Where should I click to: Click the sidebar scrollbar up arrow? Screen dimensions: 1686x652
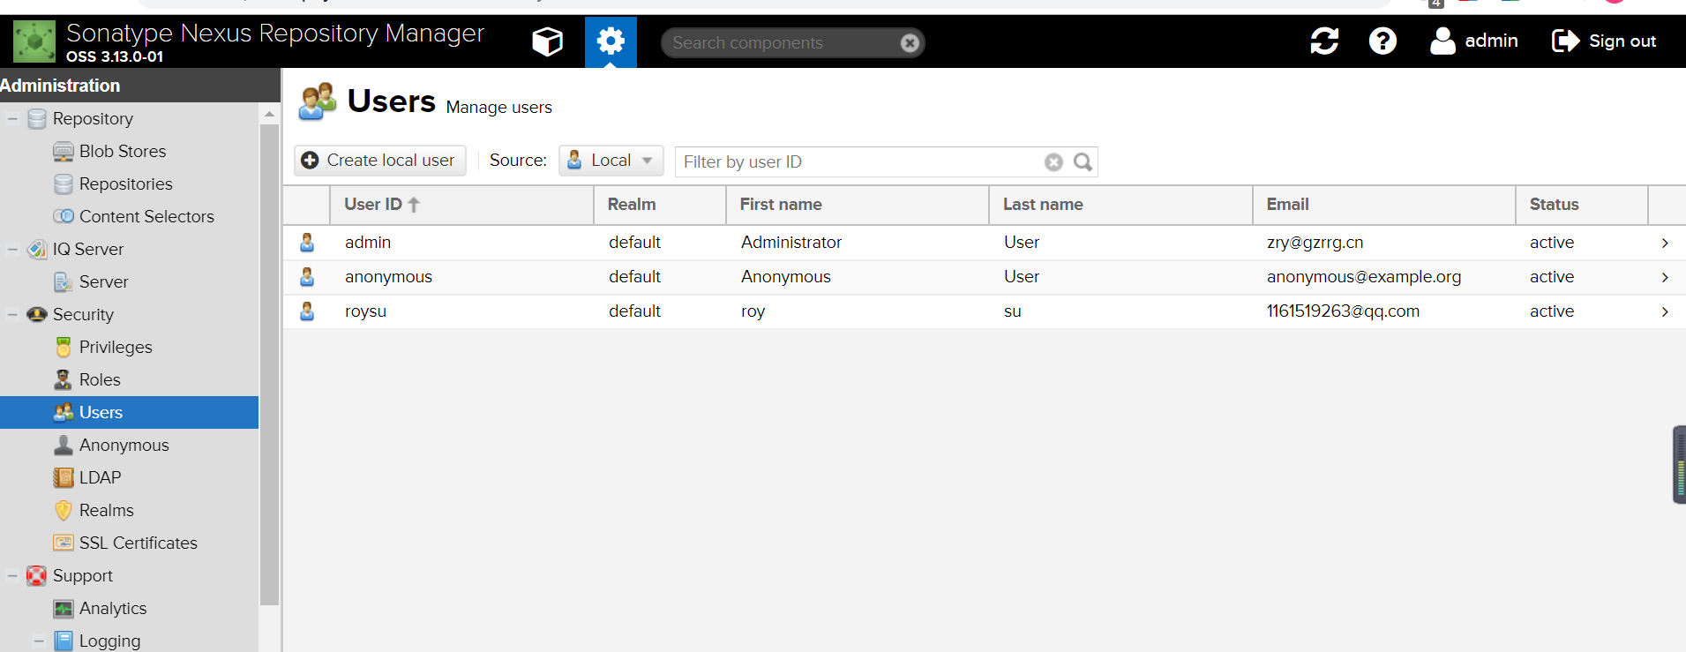click(x=269, y=114)
